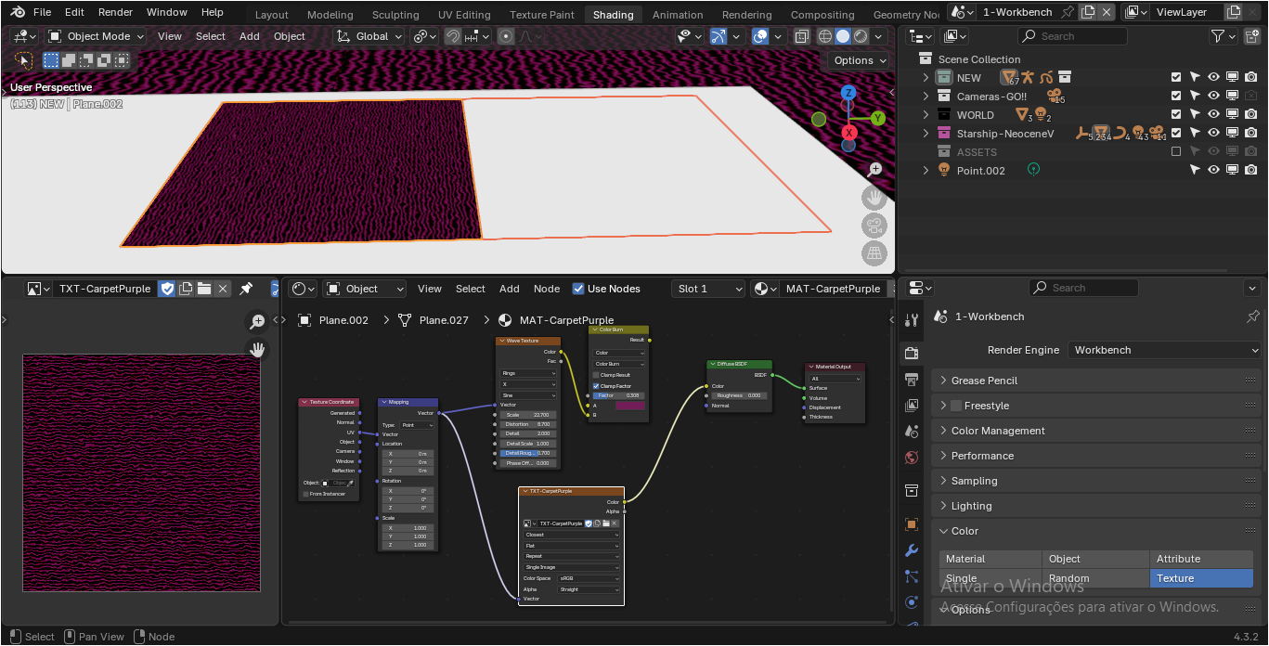Select solid viewport shading mode
1269x646 pixels.
coord(843,36)
